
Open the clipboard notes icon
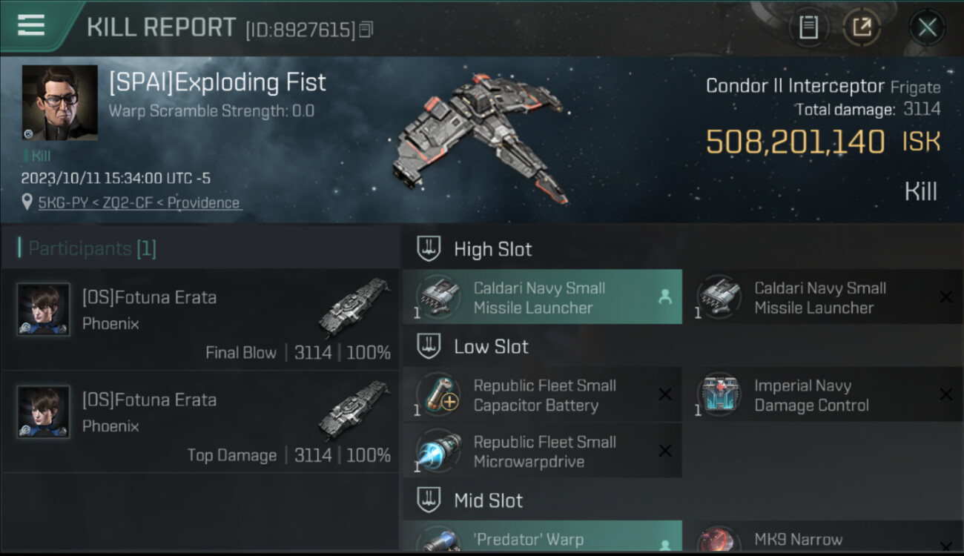pyautogui.click(x=808, y=27)
